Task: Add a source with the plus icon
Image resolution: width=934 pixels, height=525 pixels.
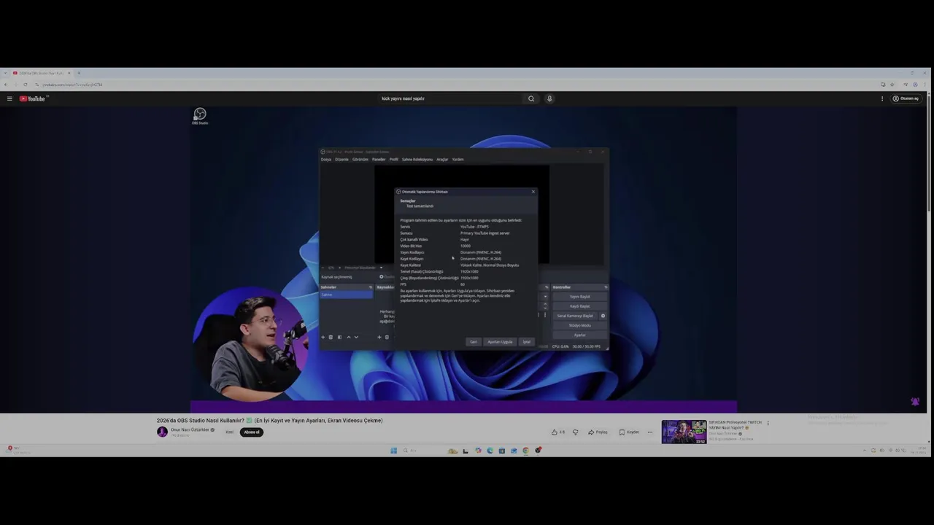Action: (379, 337)
